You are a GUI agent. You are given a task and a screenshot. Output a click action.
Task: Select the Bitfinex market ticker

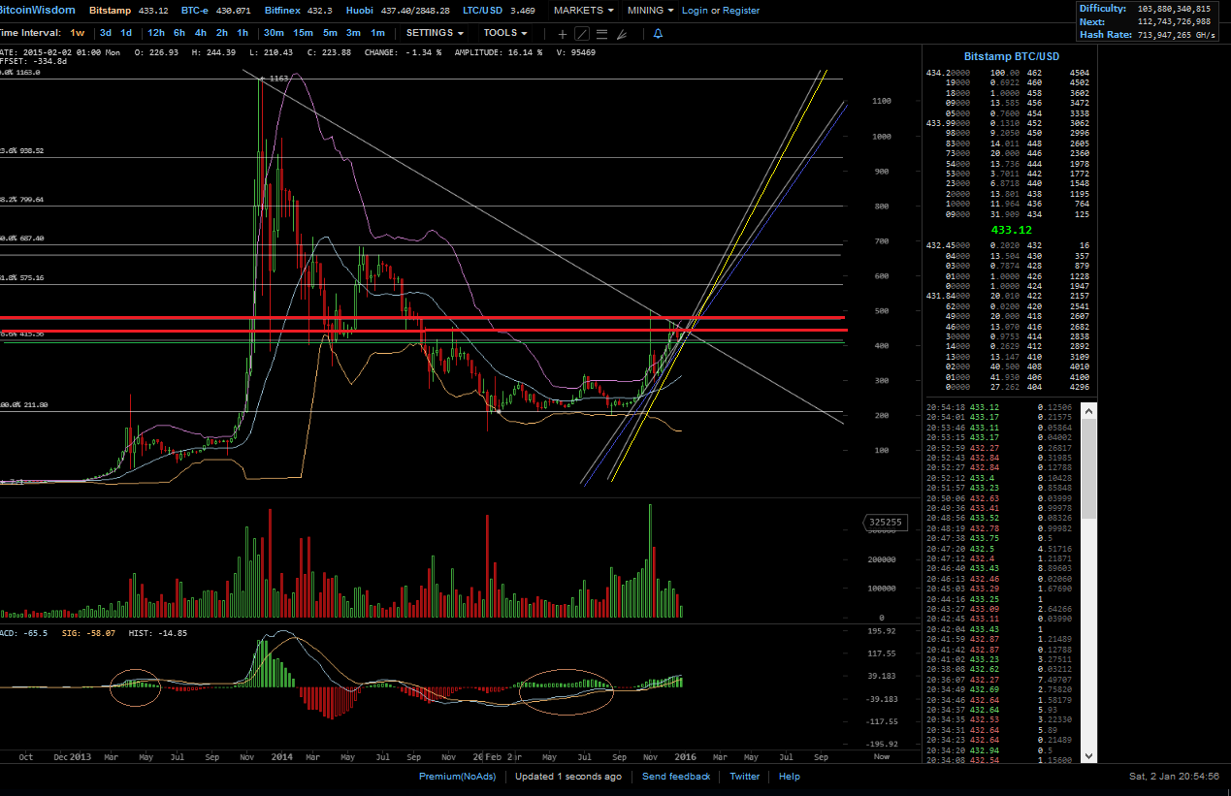[298, 11]
